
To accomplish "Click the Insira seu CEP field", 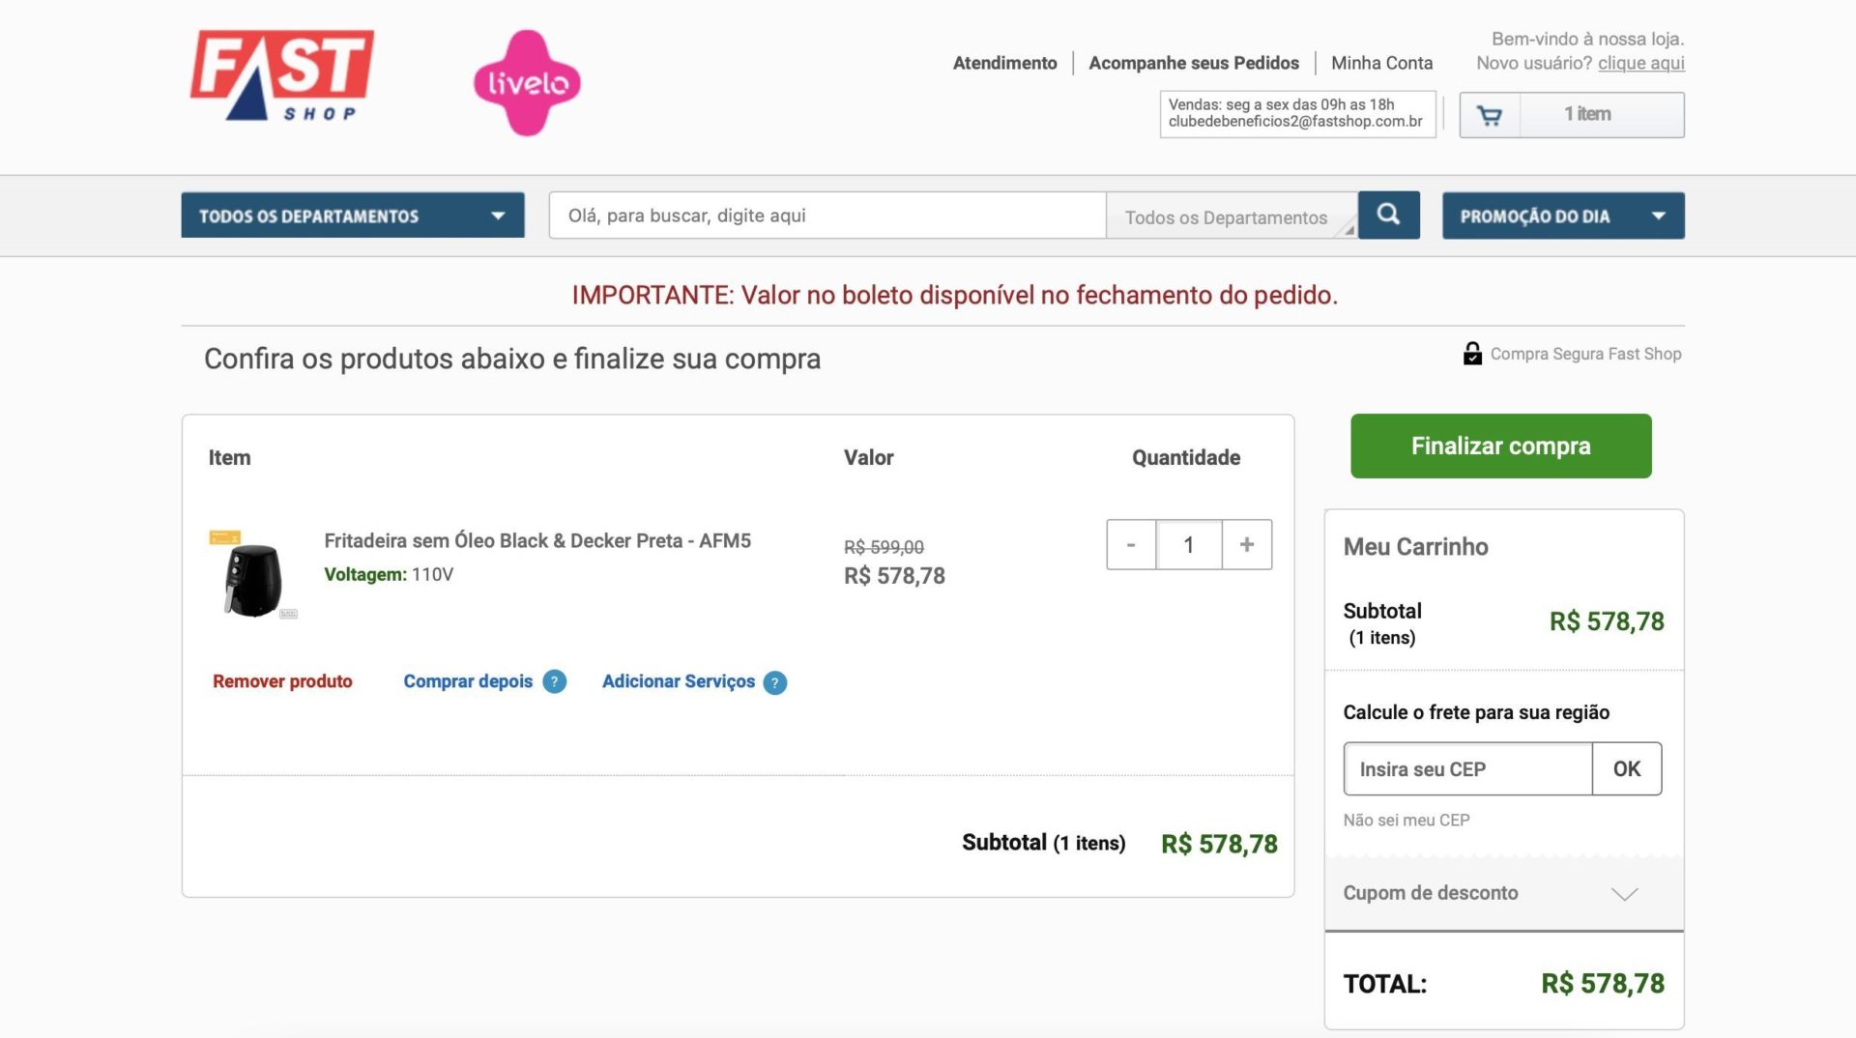I will (1467, 769).
